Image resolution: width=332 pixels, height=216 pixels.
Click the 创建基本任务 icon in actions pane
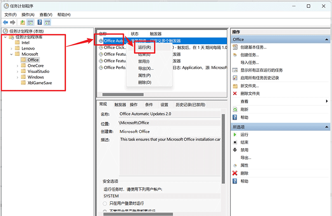(x=235, y=47)
